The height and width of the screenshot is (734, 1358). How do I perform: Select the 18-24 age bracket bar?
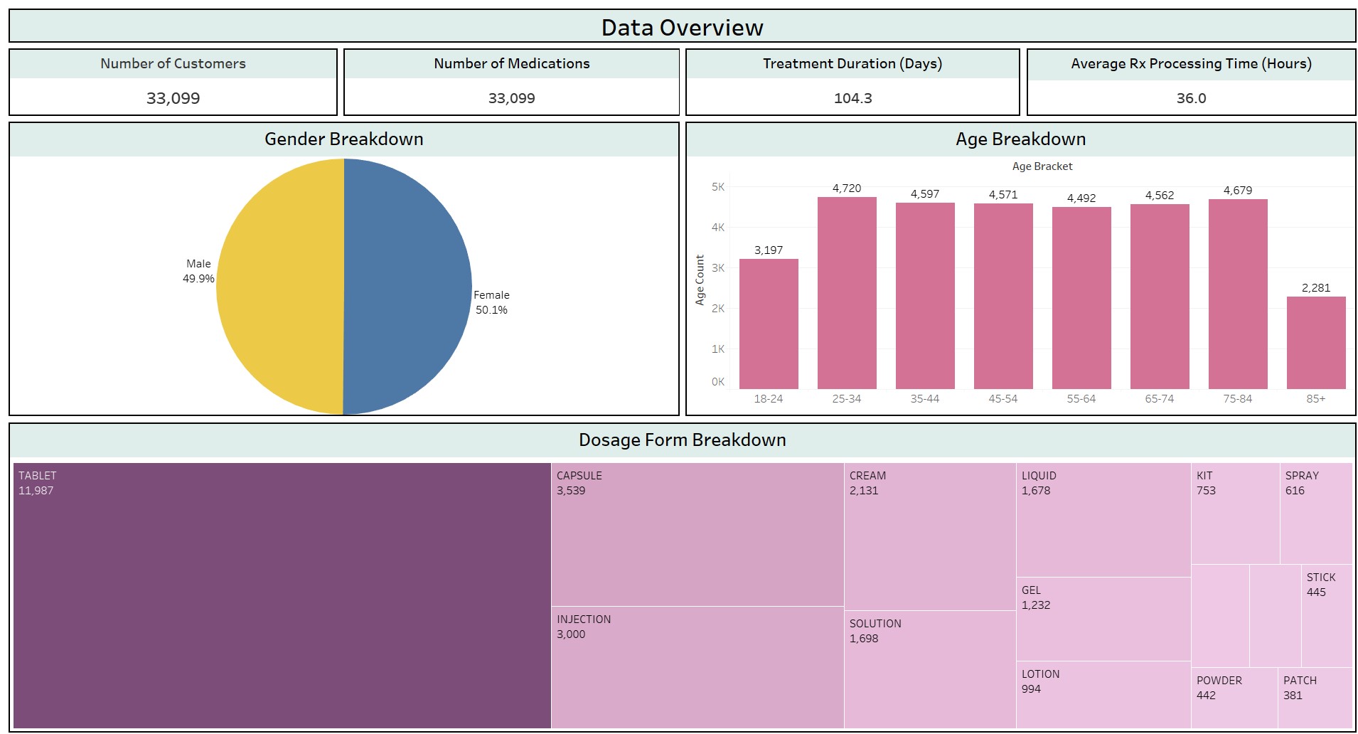pyautogui.click(x=769, y=324)
